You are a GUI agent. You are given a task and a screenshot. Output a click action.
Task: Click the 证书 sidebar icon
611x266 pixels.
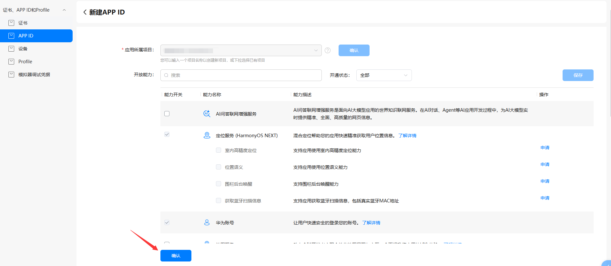pos(11,23)
